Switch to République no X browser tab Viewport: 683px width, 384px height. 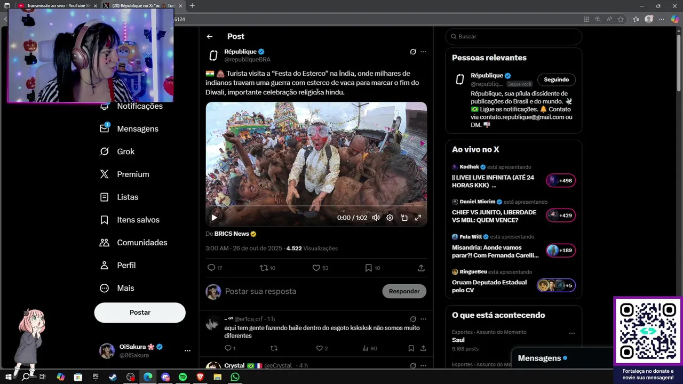(142, 6)
